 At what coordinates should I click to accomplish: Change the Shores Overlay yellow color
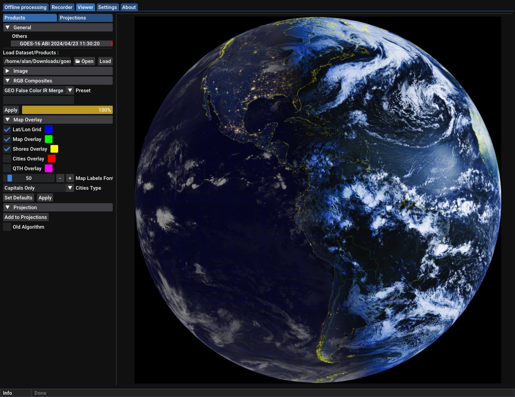(54, 149)
